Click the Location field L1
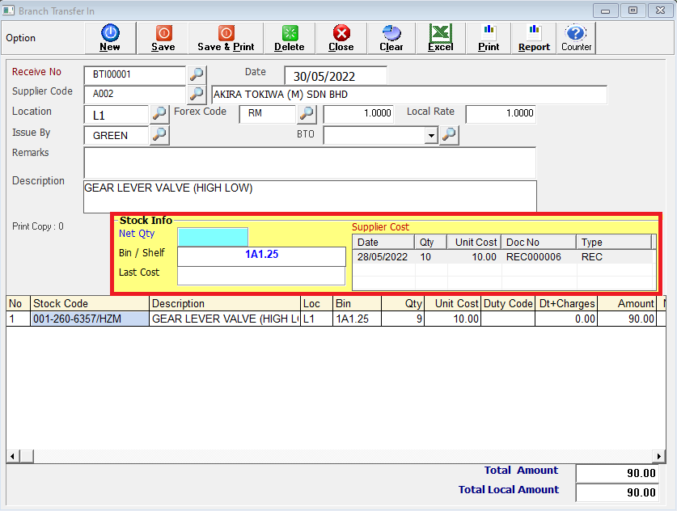This screenshot has height=511, width=677. [x=116, y=115]
